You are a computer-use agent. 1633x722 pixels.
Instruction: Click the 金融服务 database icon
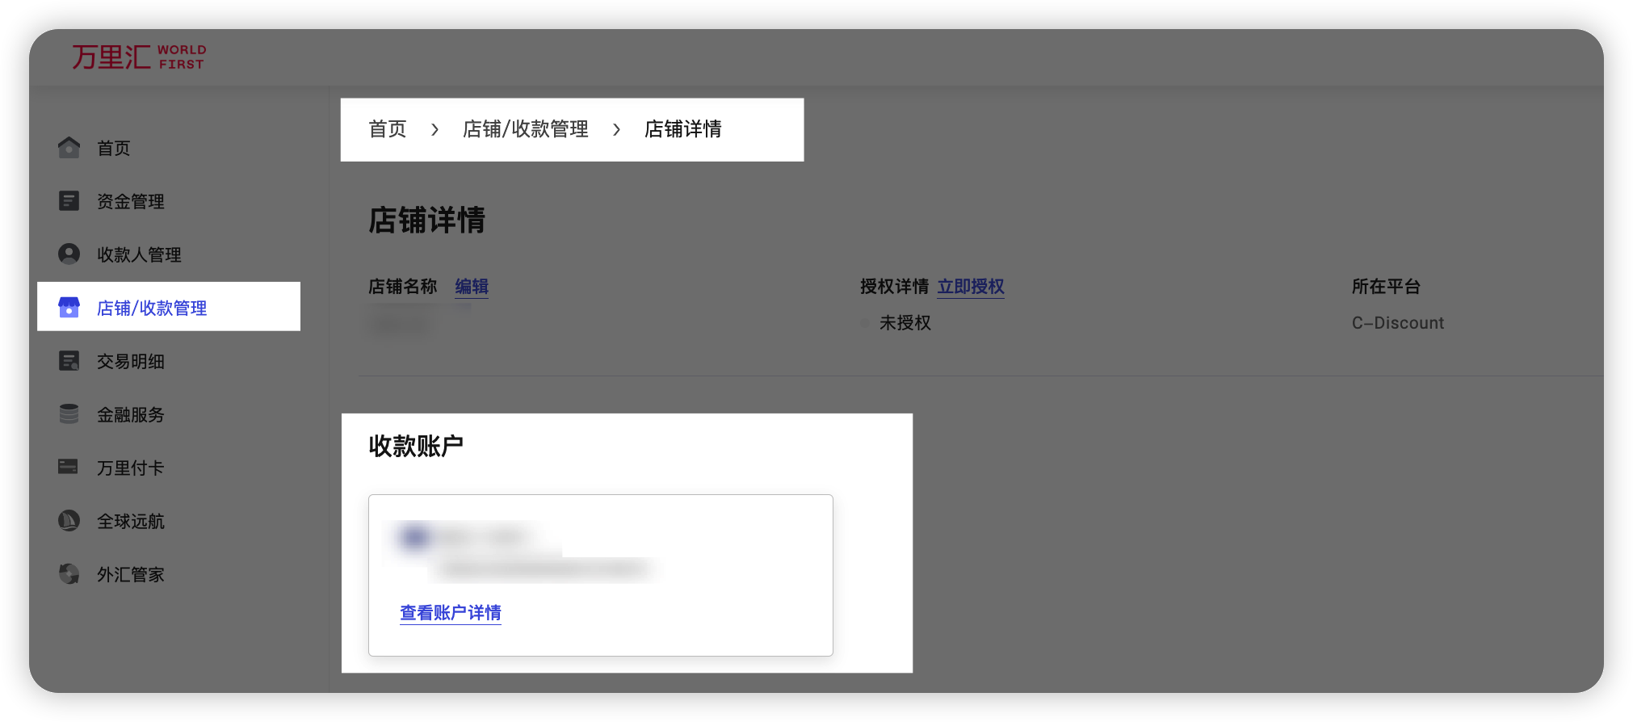69,414
